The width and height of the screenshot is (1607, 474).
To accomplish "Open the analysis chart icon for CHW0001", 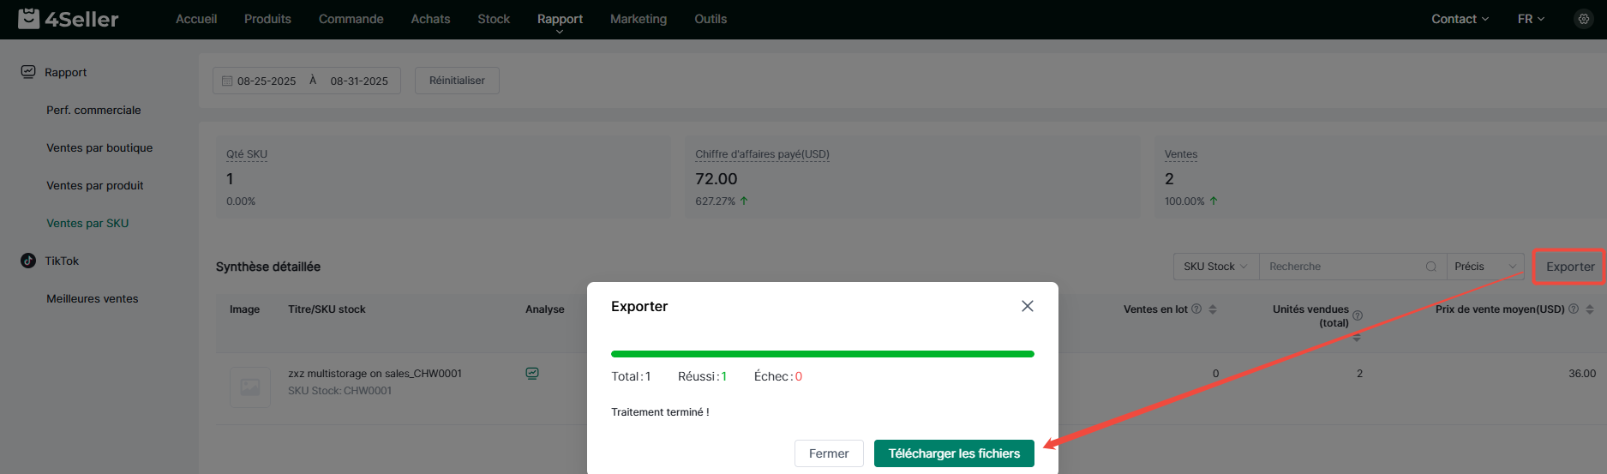I will pyautogui.click(x=532, y=374).
